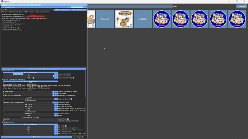
Task: Step inverse tone mapping method to previous option
Action: pyautogui.click(x=55, y=92)
